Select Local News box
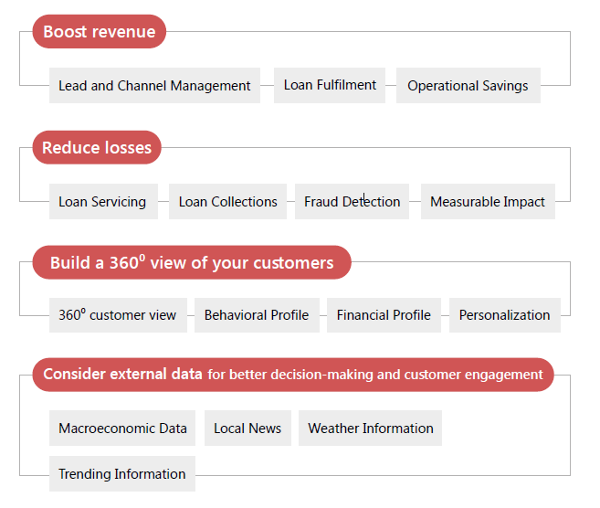This screenshot has height=508, width=600. (x=247, y=428)
